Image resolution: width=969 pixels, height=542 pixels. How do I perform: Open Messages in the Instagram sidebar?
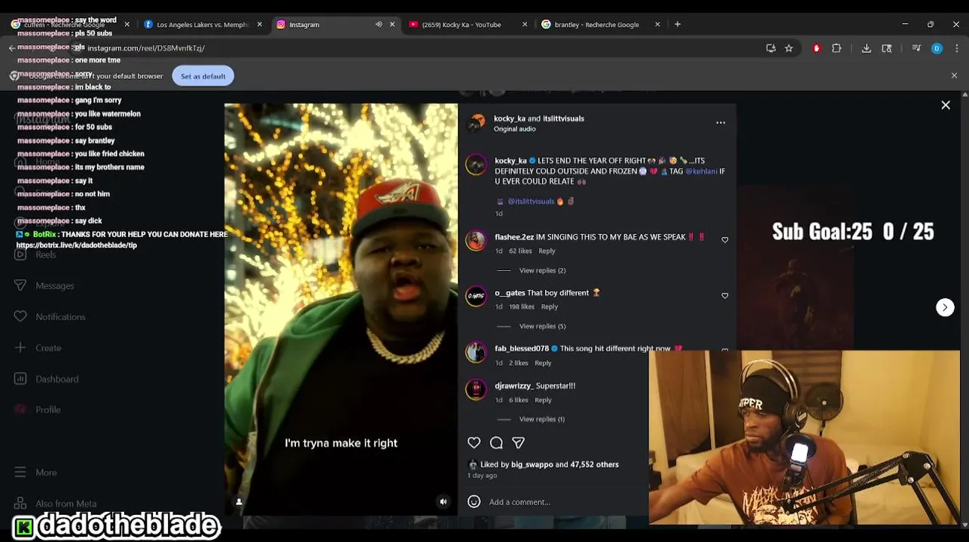pyautogui.click(x=54, y=285)
